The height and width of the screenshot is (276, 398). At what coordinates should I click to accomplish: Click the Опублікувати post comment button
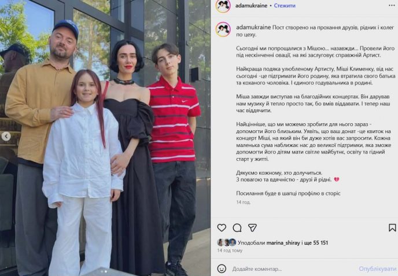click(377, 268)
